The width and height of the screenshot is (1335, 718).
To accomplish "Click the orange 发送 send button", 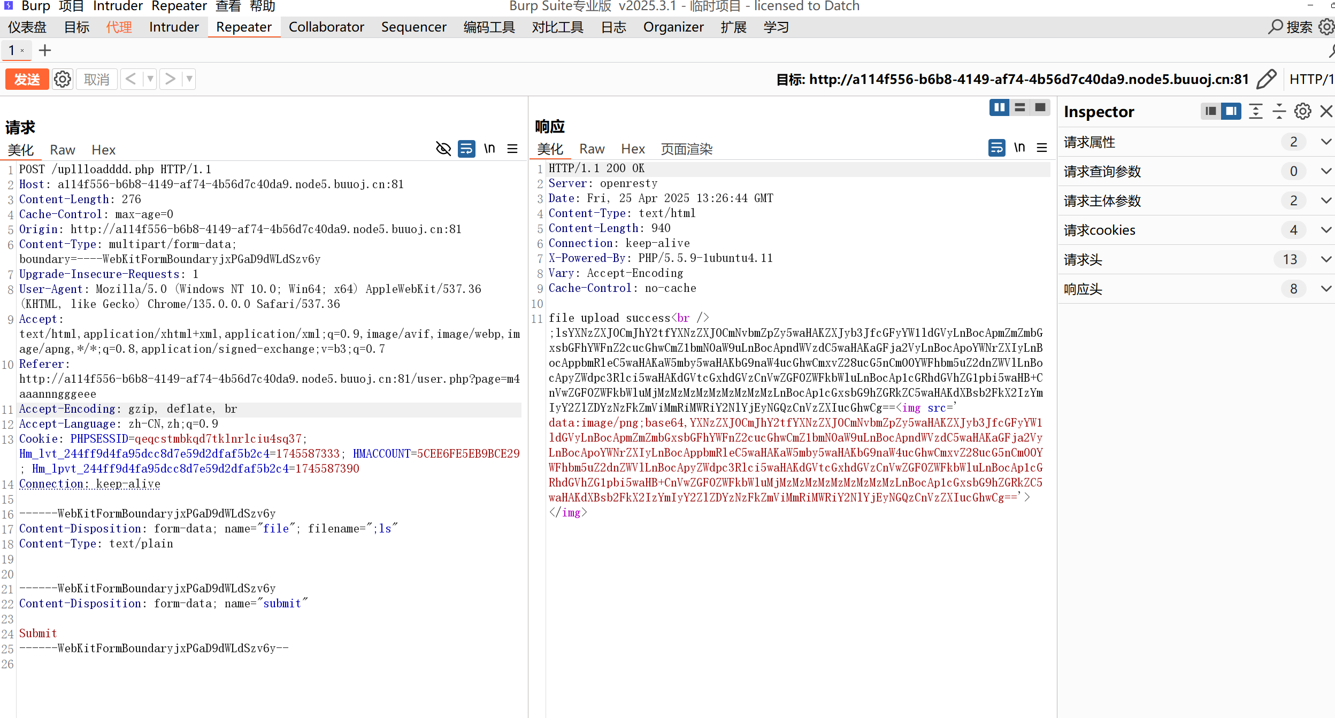I will click(x=27, y=79).
